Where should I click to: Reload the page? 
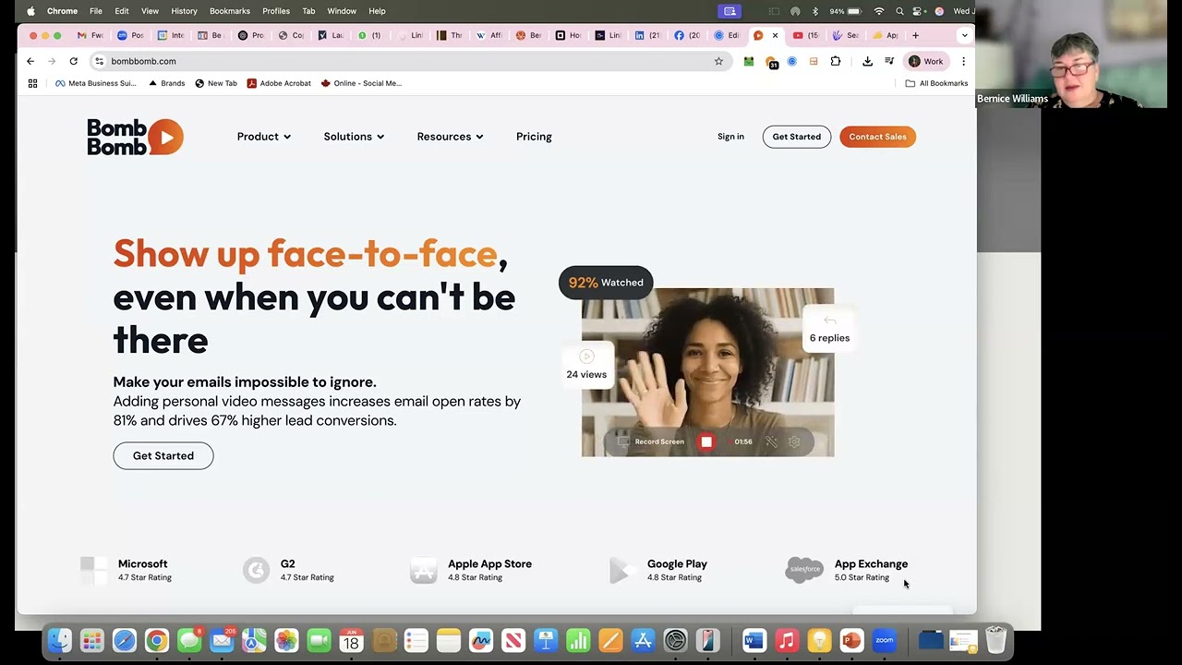73,61
